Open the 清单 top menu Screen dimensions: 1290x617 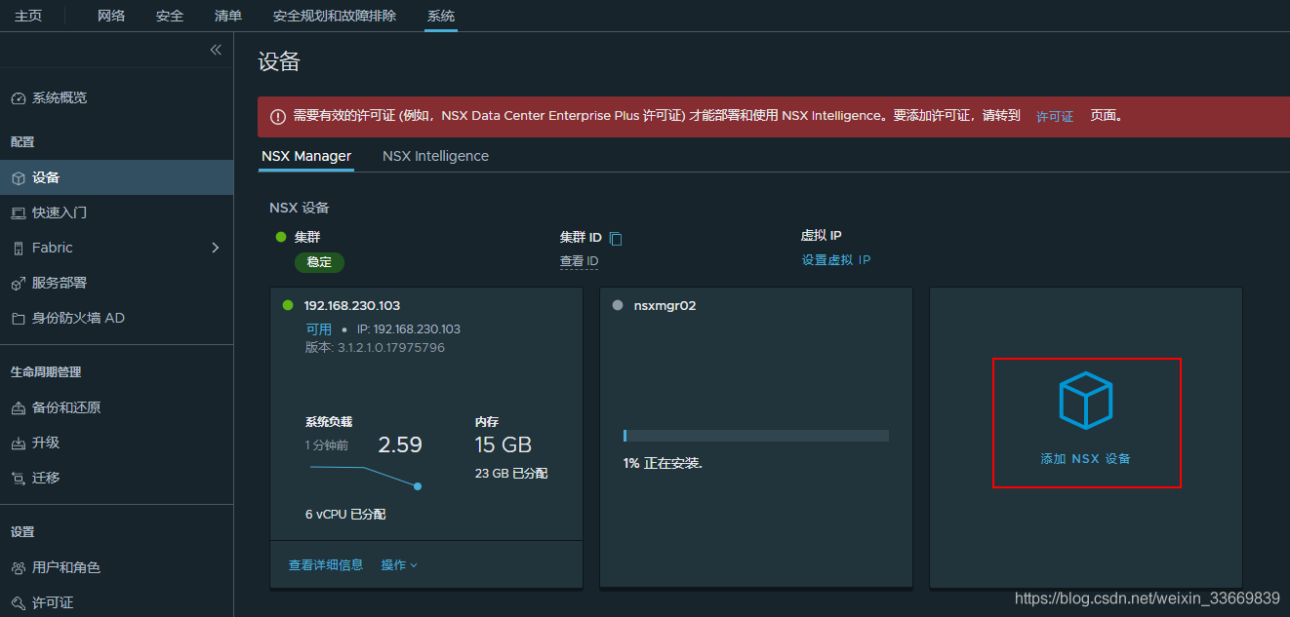click(x=228, y=16)
